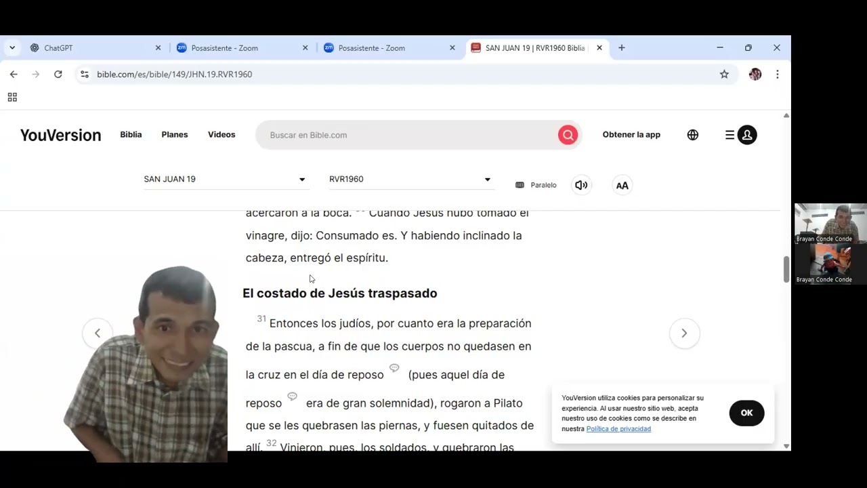Close the ChatGPT tab
This screenshot has height=488, width=867.
tap(158, 48)
